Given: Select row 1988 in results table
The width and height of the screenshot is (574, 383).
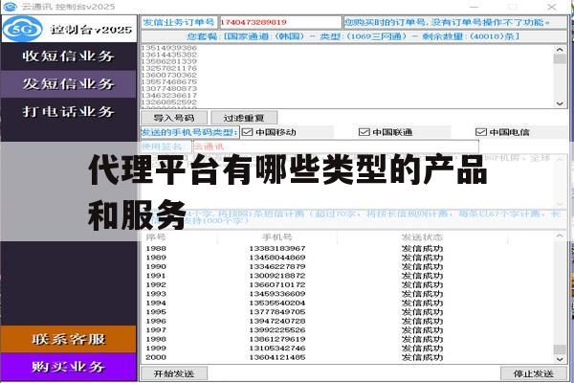Looking at the screenshot, I should coord(348,249).
